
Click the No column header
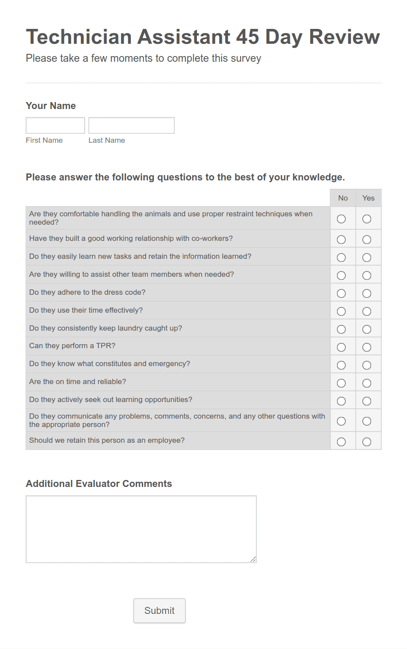point(342,198)
